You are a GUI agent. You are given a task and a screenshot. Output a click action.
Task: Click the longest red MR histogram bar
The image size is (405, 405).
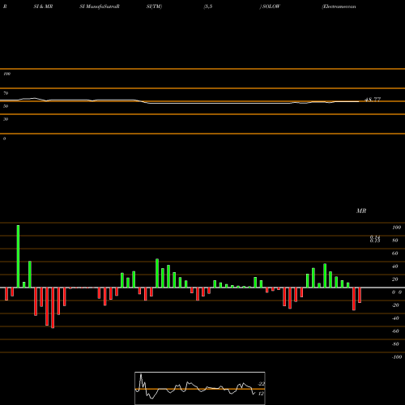pyautogui.click(x=53, y=308)
